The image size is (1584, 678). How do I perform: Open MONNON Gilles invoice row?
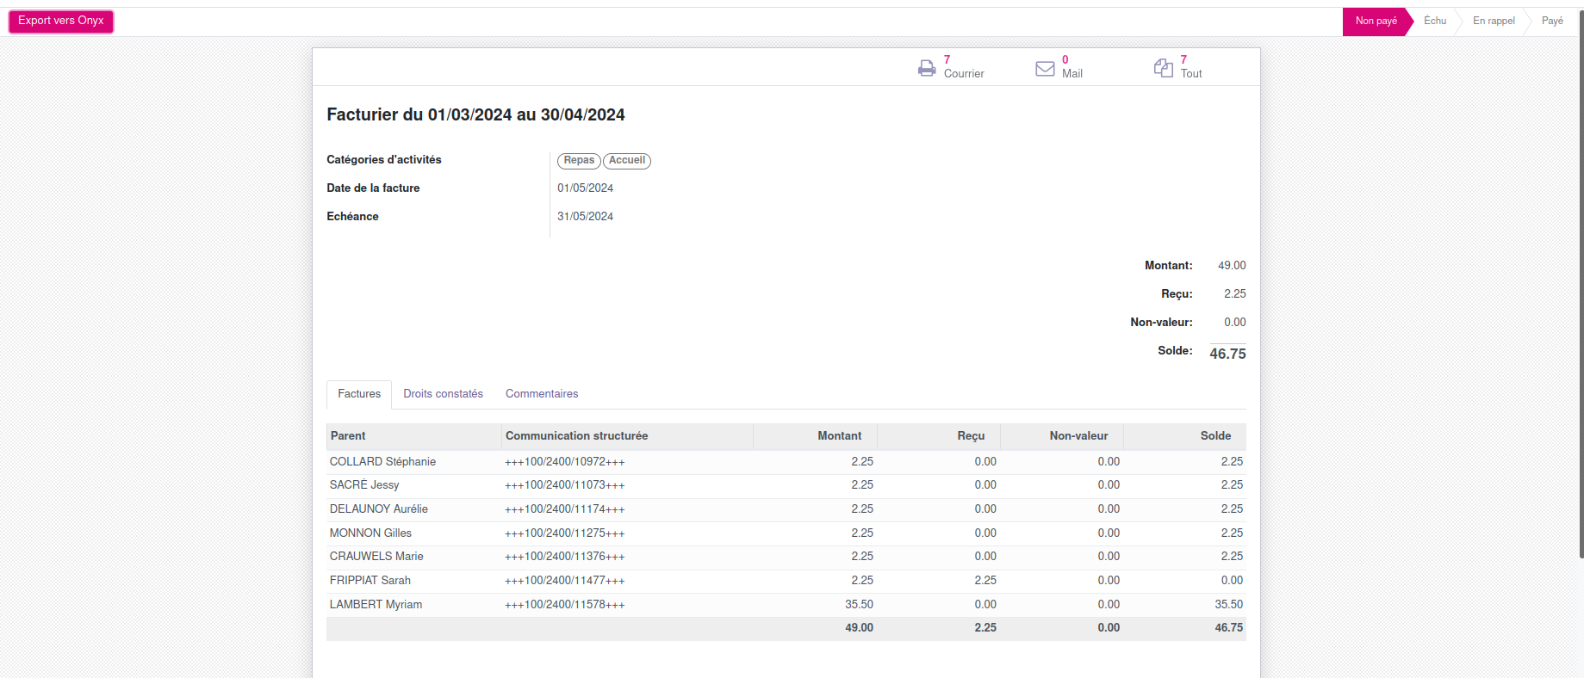point(786,533)
